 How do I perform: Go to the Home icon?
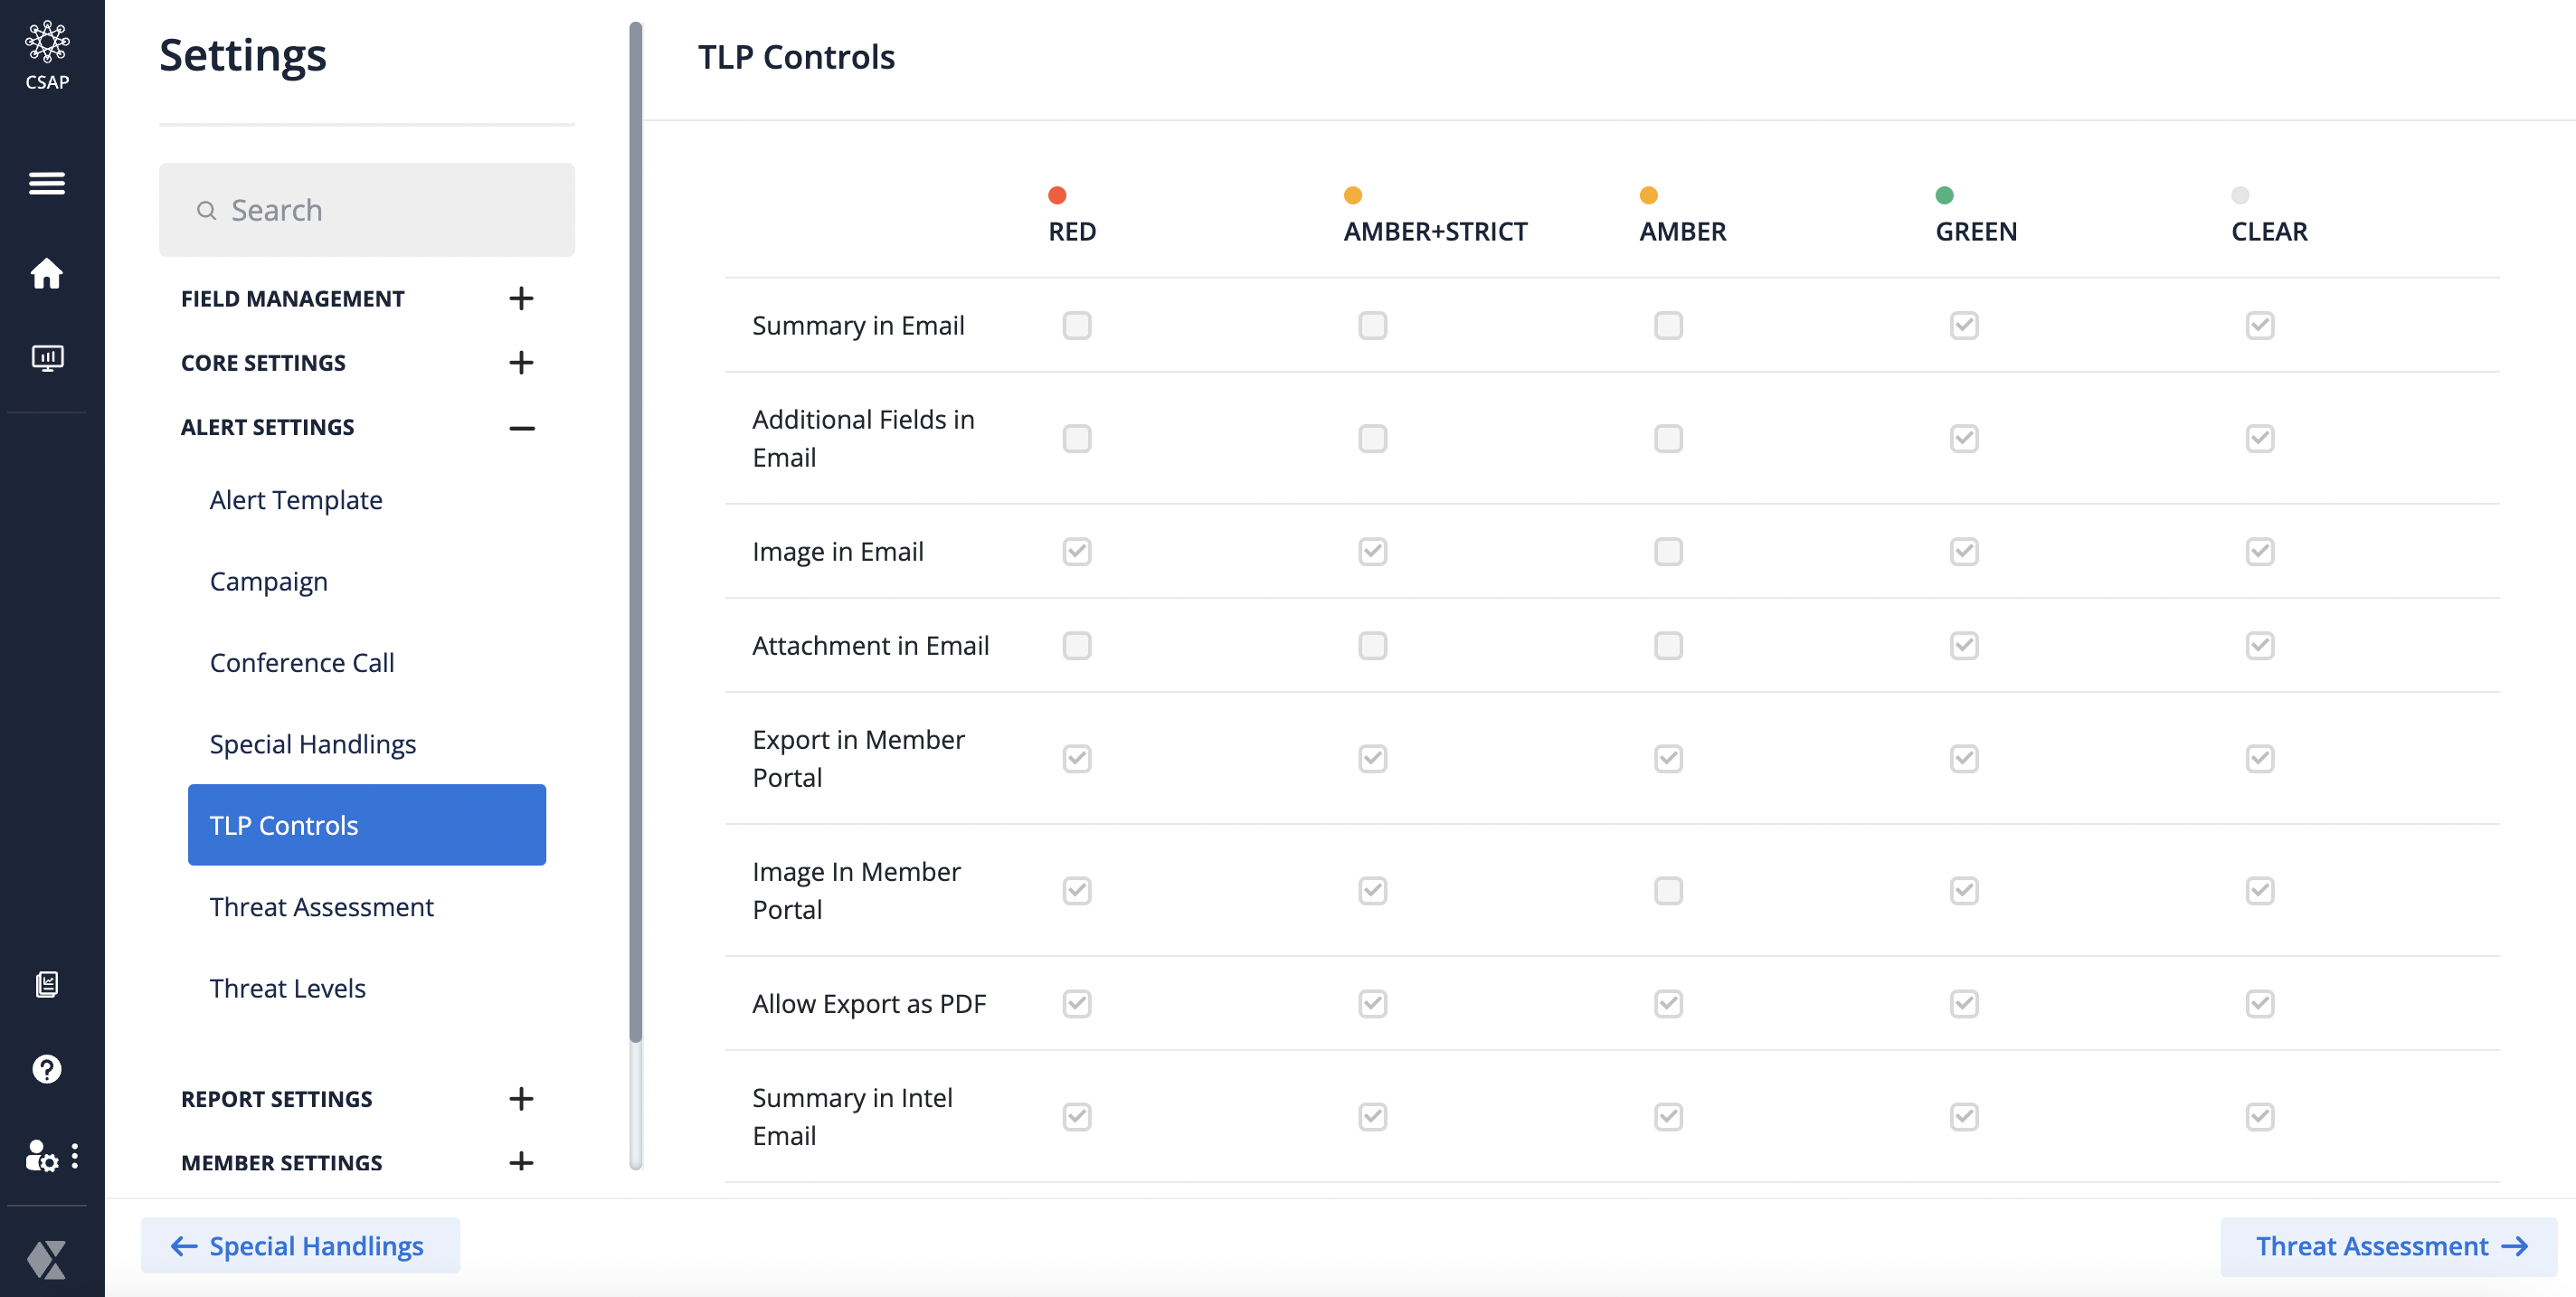click(x=47, y=273)
